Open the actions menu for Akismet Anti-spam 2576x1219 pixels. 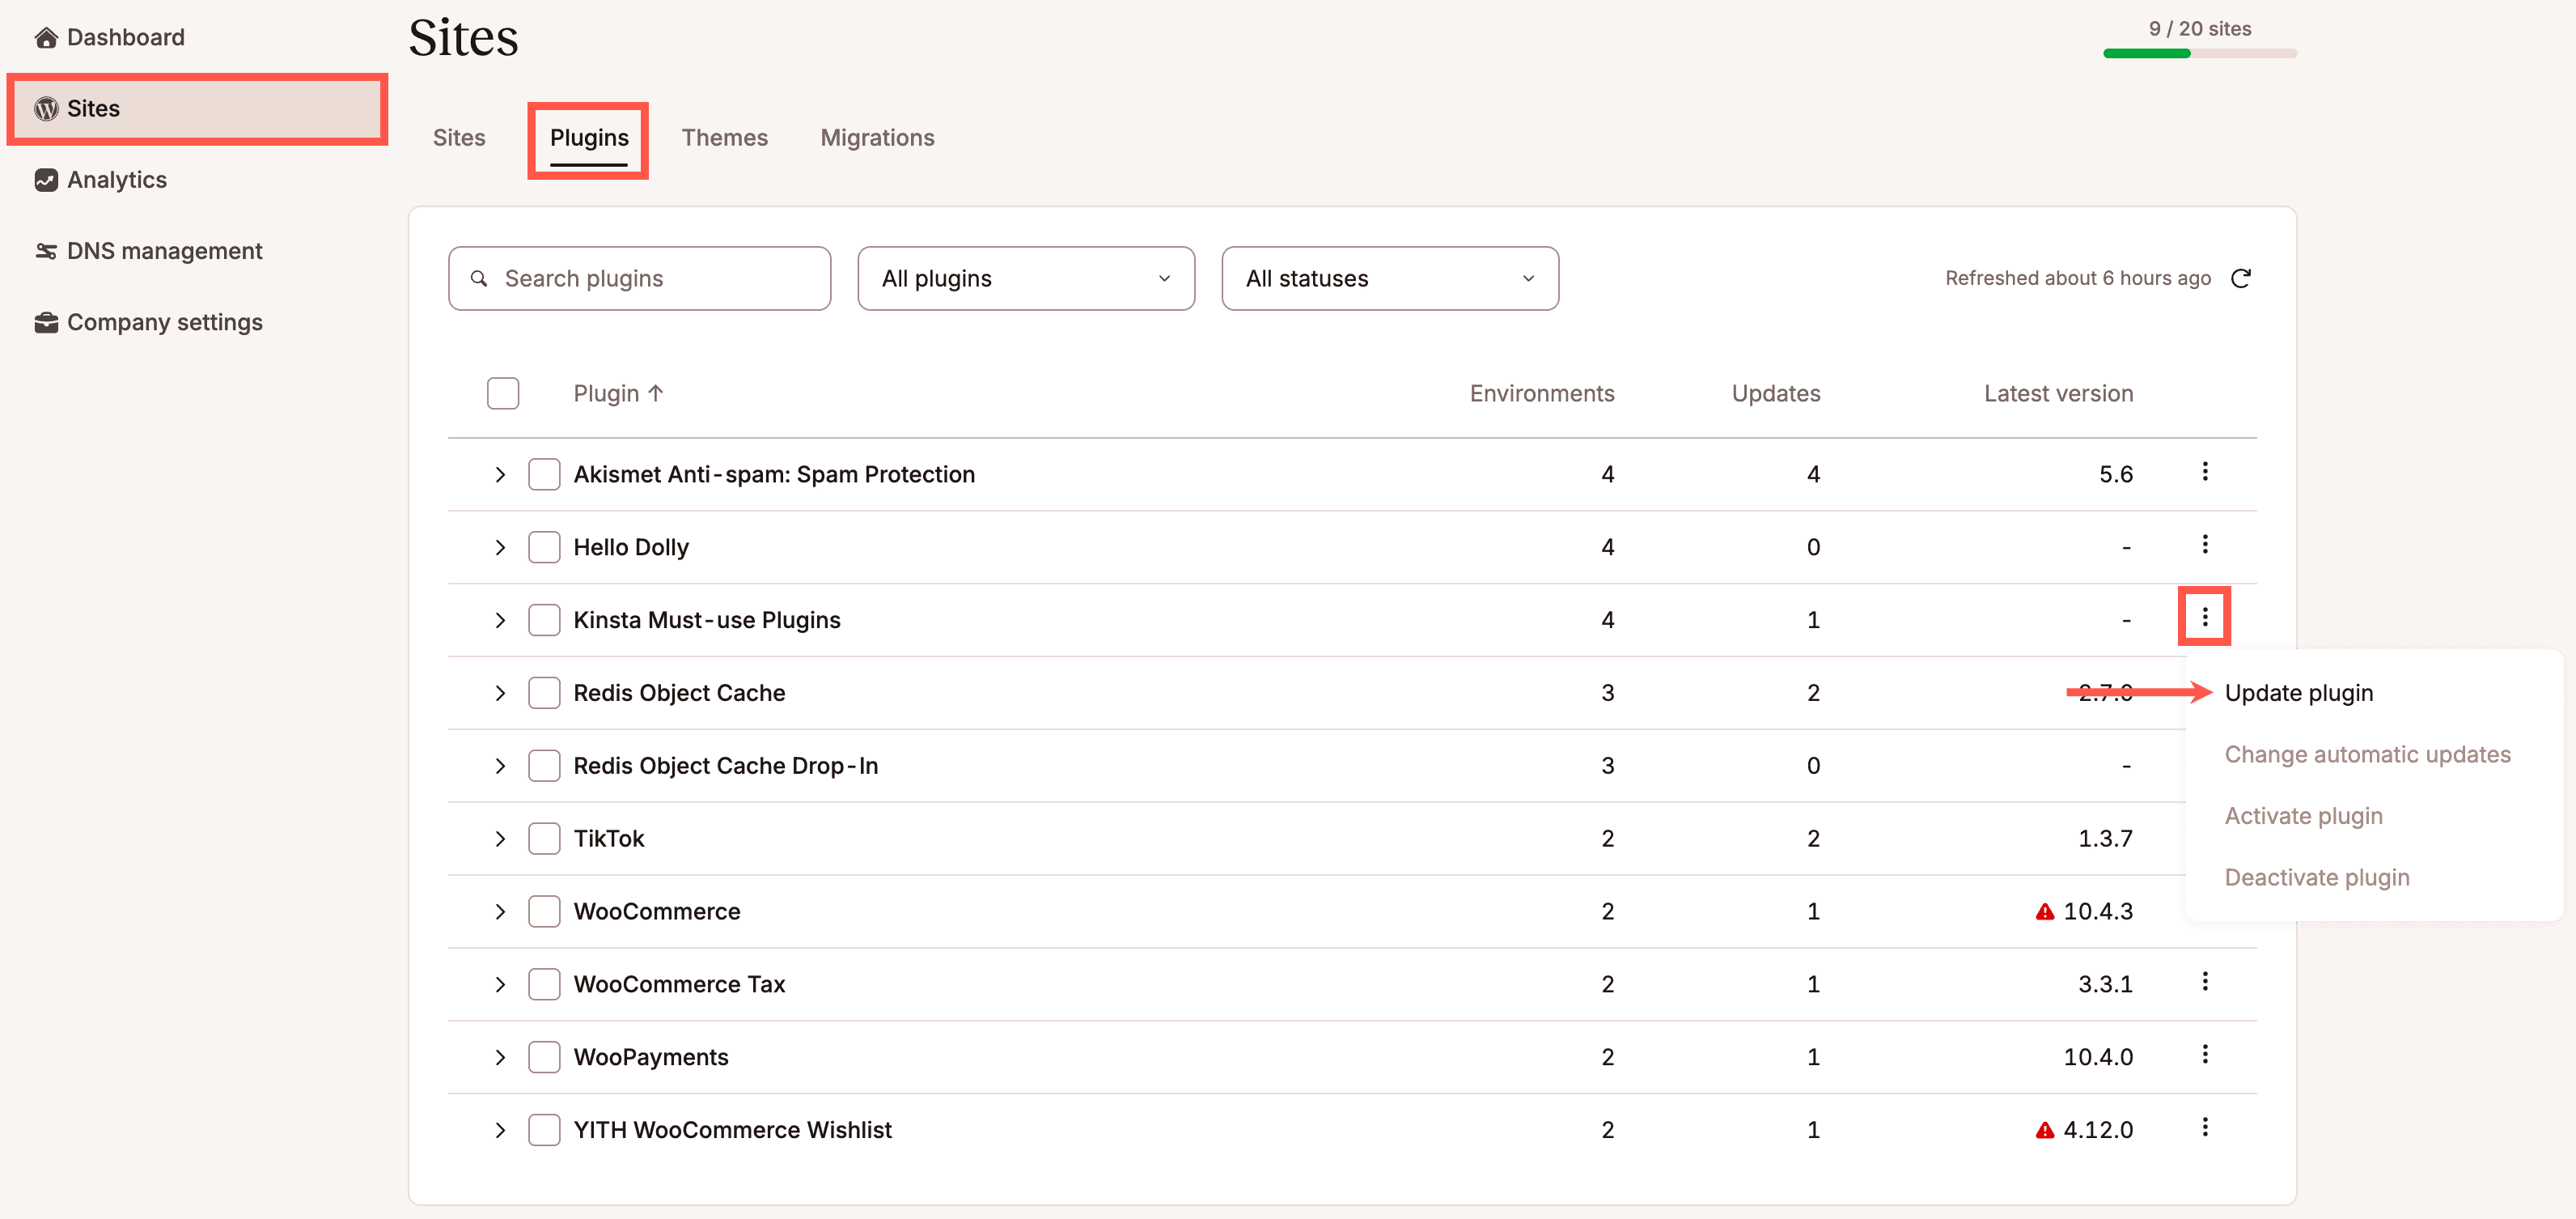coord(2205,473)
